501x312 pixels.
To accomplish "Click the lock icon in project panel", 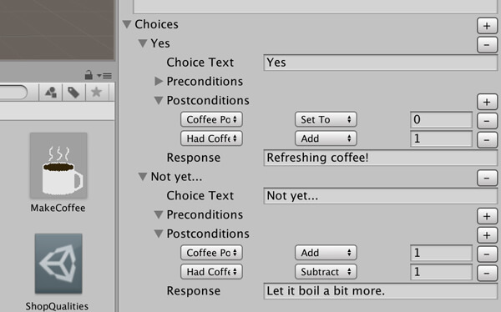I will pos(89,75).
